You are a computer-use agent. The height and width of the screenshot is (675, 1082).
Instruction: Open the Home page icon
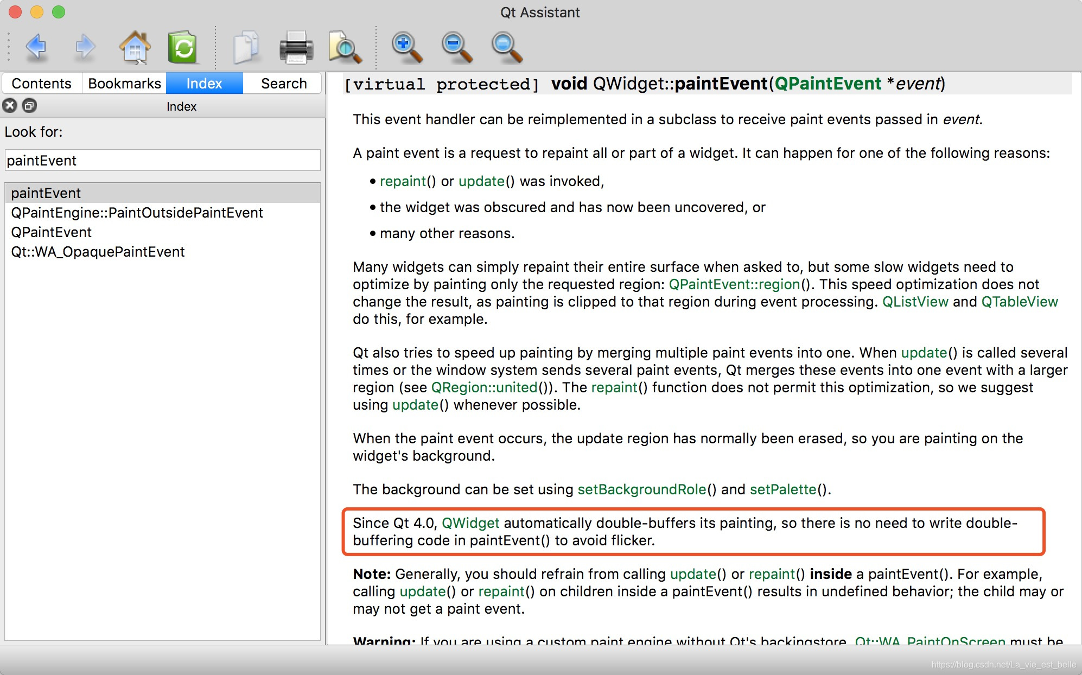[x=135, y=47]
